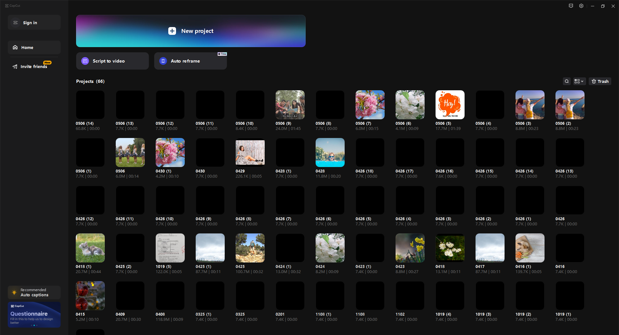This screenshot has width=619, height=335.
Task: Open project 0424 white blossoms thumbnail
Action: 330,248
